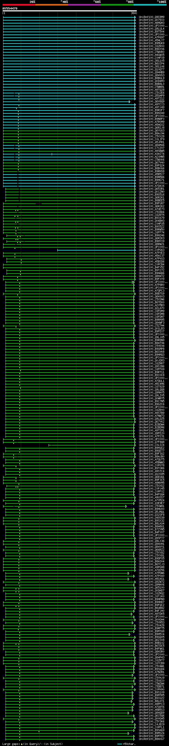Select label UniRef100_Q6V8Q9
This screenshot has width=169, height=746.
[152, 101]
